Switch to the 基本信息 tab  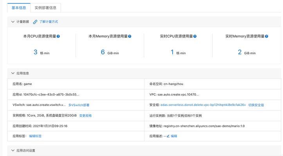tap(19, 8)
